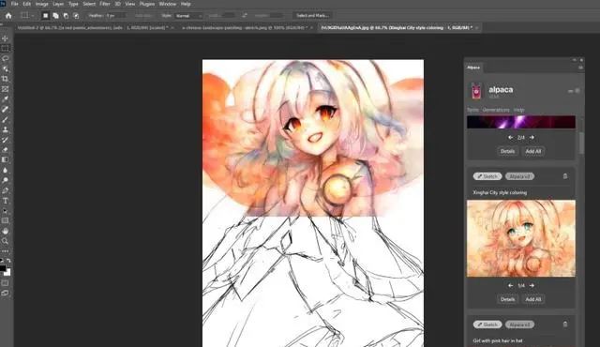Select the Move tool
Screen dimensions: 600x347
click(5, 38)
